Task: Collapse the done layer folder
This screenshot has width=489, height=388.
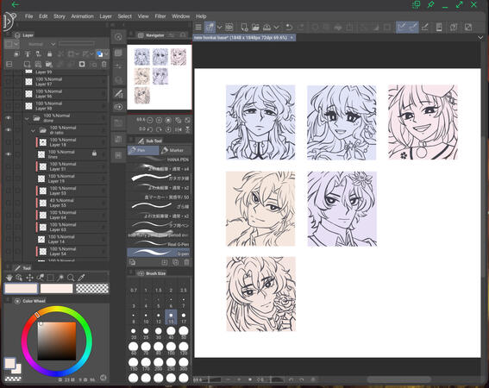Action: (27, 118)
